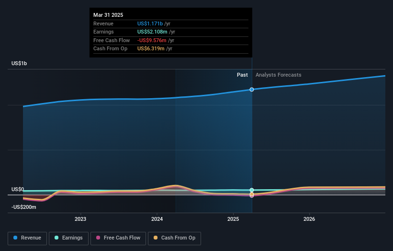Click the Analysts Forecasts label
Image resolution: width=393 pixels, height=251 pixels.
pyautogui.click(x=279, y=75)
